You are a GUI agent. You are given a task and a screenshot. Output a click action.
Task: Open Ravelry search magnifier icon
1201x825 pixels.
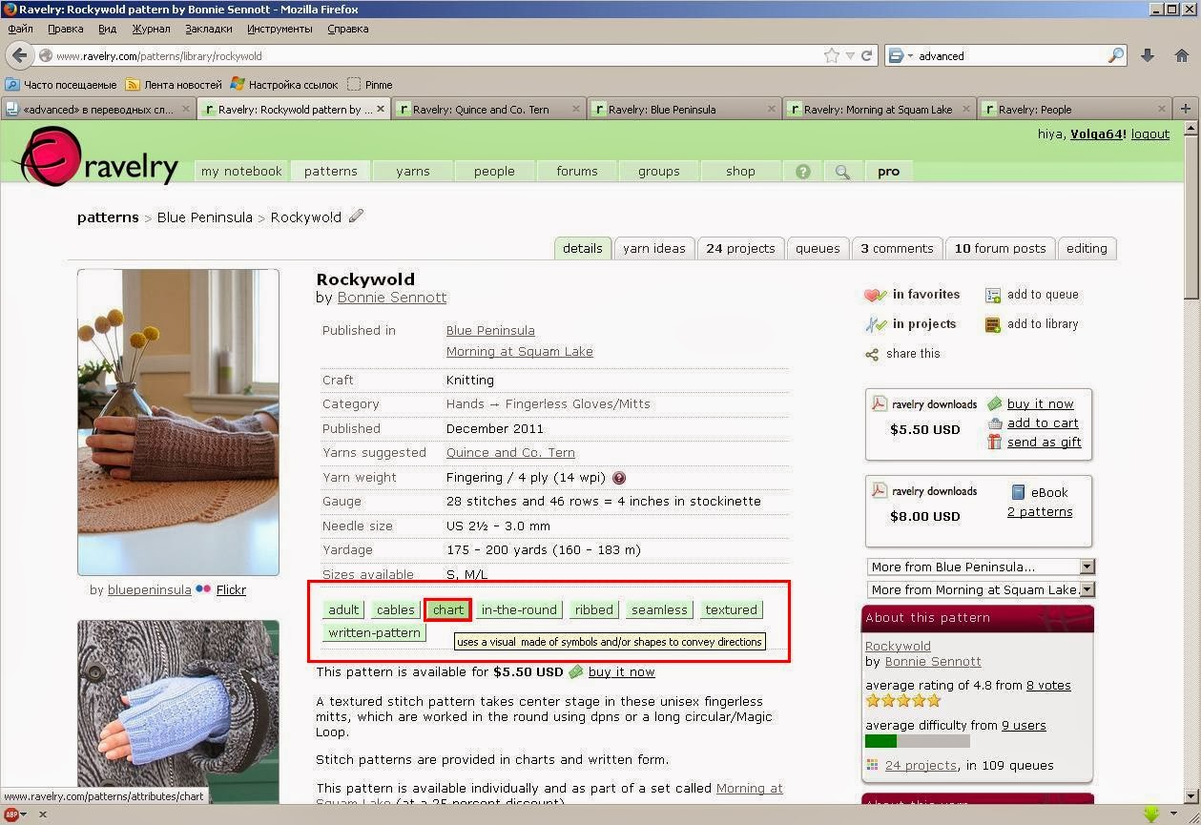point(842,172)
